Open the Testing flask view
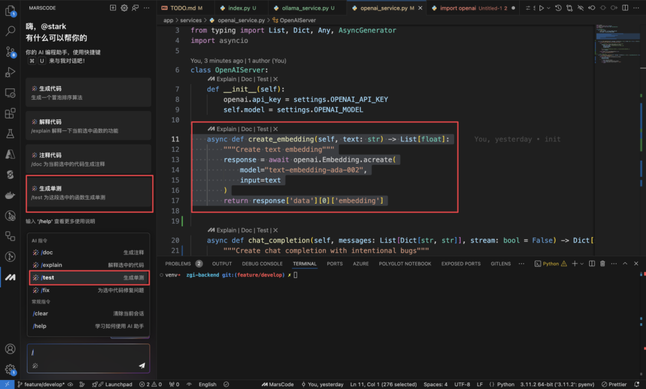Screen dimensions: 646x389 [10, 133]
